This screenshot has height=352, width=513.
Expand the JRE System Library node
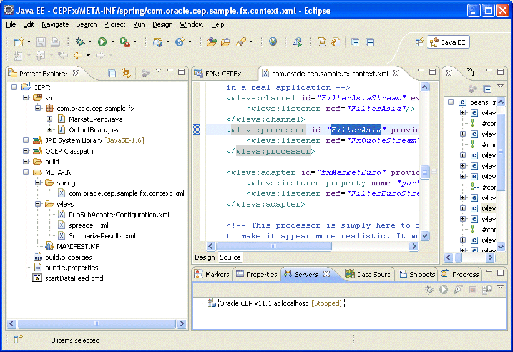(x=26, y=140)
